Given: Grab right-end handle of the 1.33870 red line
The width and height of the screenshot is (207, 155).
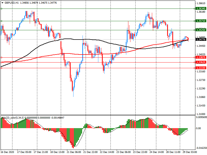Looking at the screenshot, I should click(x=195, y=57).
